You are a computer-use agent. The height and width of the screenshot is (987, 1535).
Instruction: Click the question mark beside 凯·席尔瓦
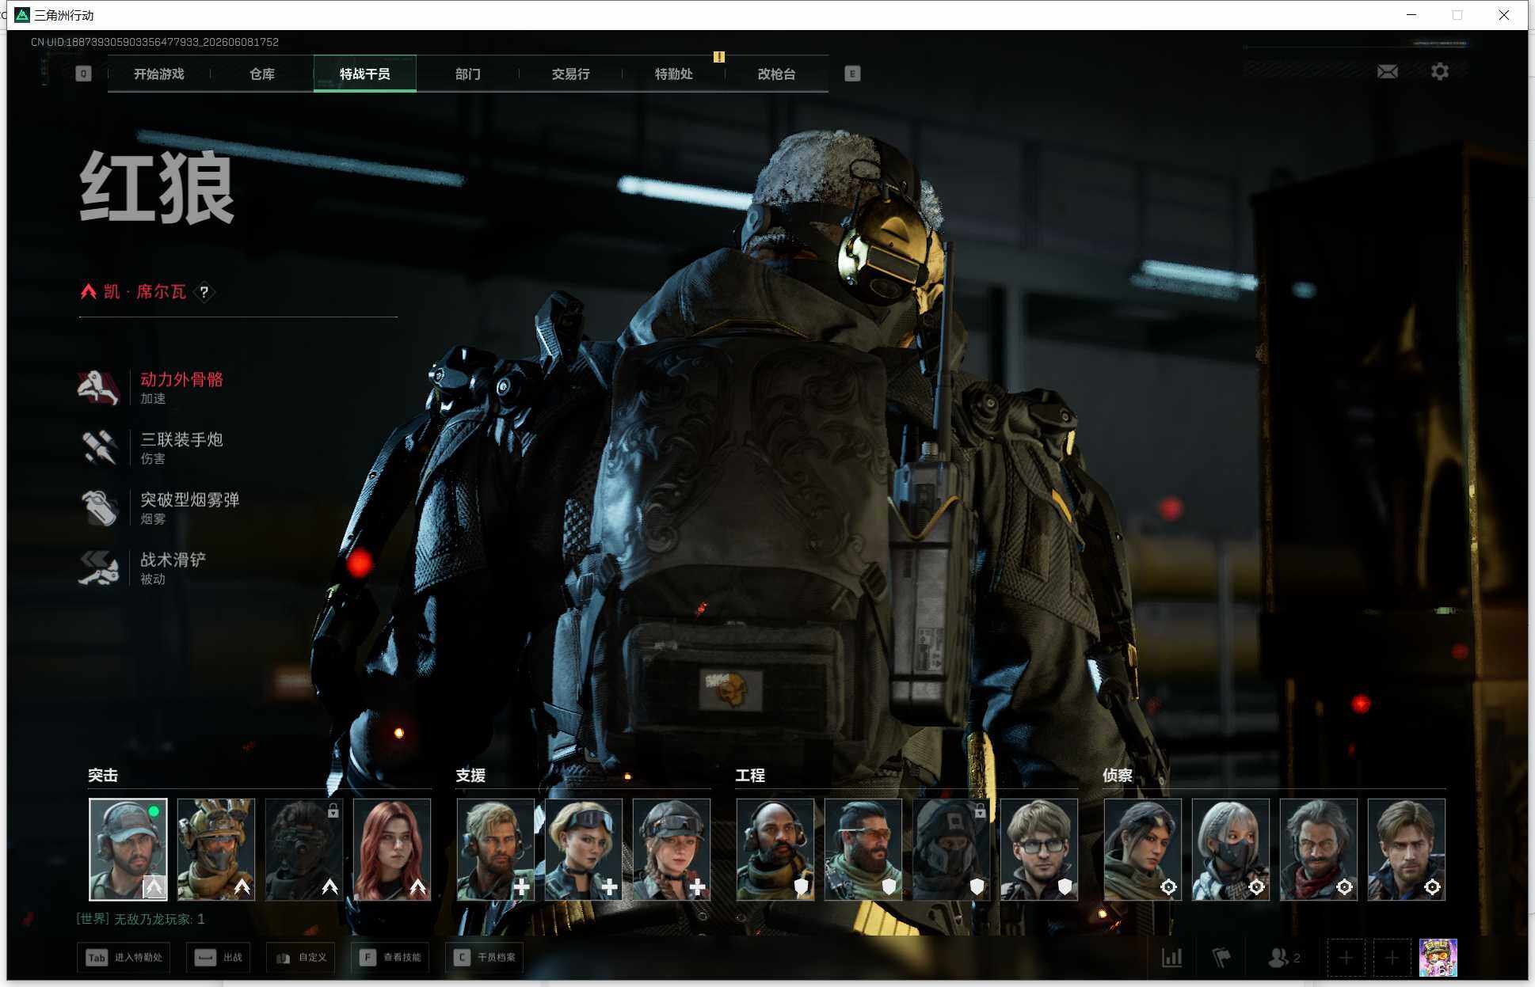point(204,292)
